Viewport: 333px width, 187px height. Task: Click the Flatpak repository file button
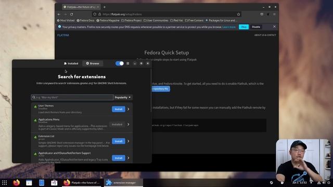click(161, 89)
